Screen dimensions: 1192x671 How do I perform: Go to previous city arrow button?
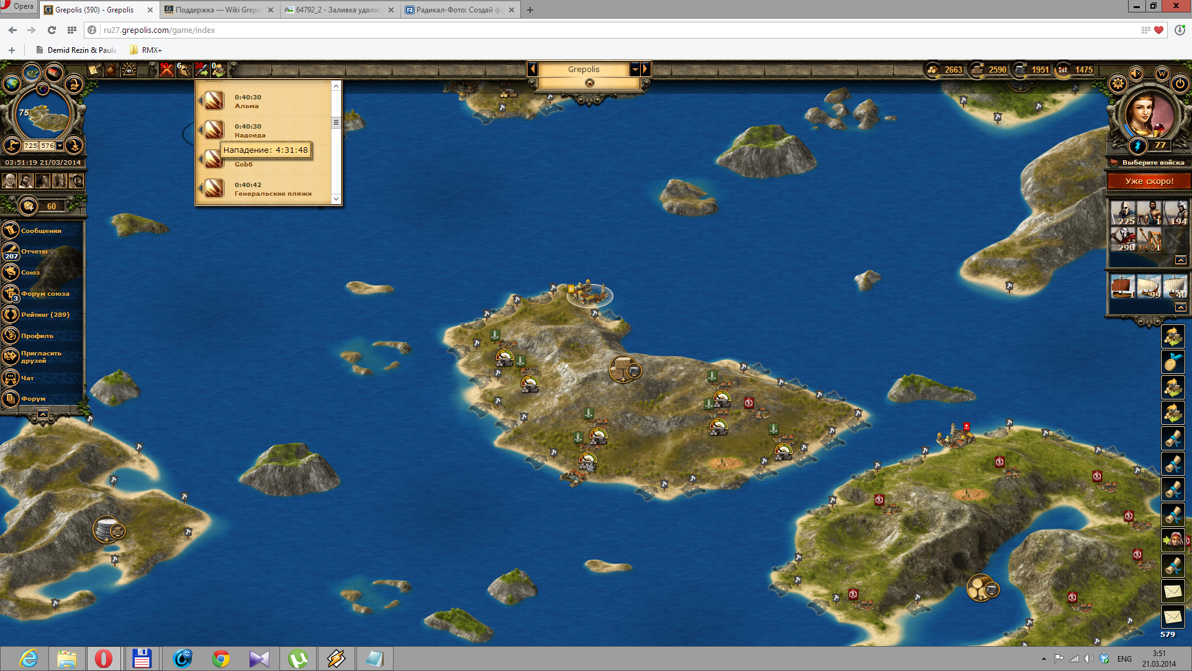click(x=532, y=70)
